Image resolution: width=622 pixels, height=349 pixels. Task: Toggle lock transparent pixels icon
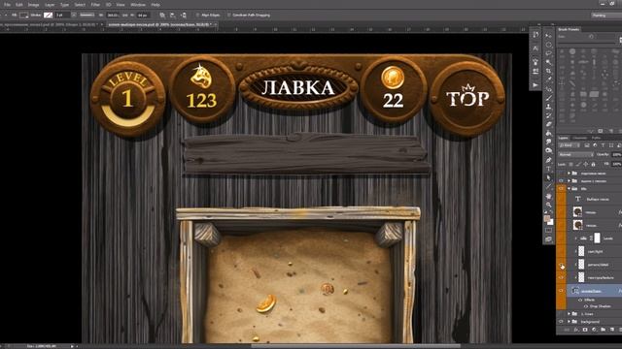570,164
